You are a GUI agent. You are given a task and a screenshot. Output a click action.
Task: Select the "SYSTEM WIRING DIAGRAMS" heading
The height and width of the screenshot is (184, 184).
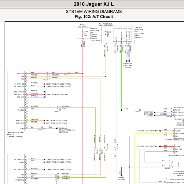(94, 12)
